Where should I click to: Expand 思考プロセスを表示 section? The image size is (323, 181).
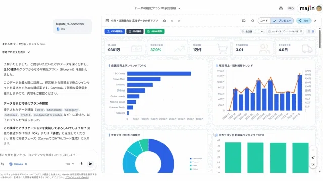pyautogui.click(x=16, y=52)
